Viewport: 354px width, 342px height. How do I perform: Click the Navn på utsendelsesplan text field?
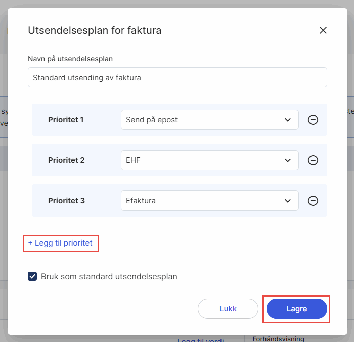177,78
